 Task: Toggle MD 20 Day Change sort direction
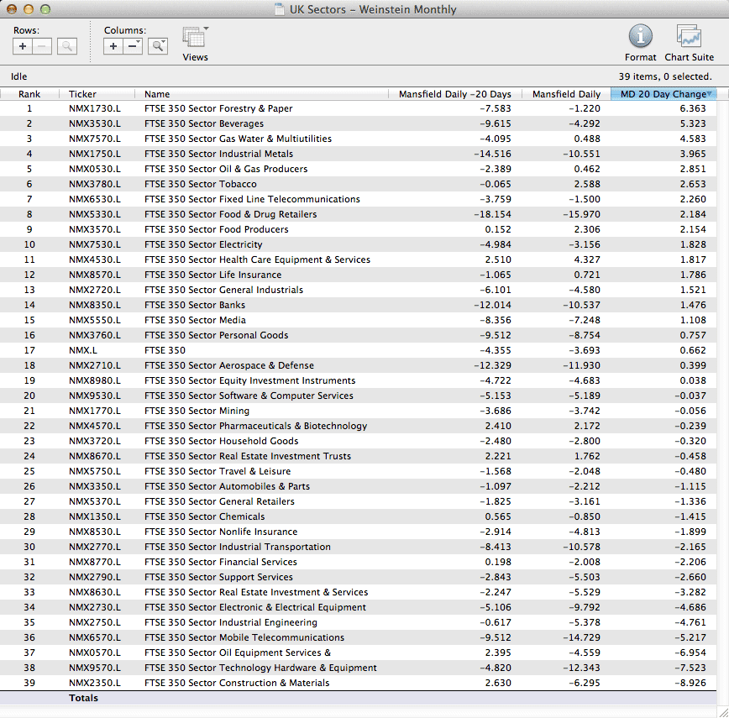(x=663, y=94)
